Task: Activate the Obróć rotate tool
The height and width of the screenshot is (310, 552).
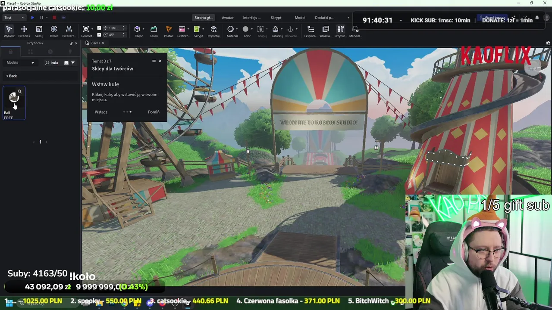Action: 54,31
